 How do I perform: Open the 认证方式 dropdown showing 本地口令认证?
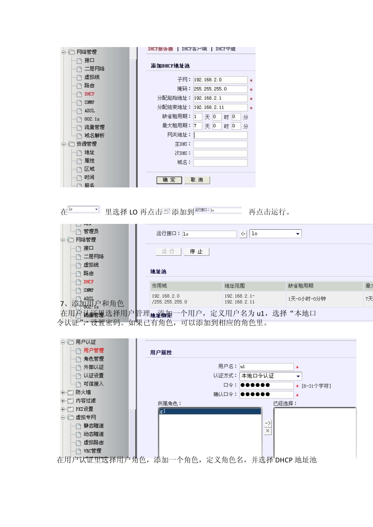tap(271, 376)
